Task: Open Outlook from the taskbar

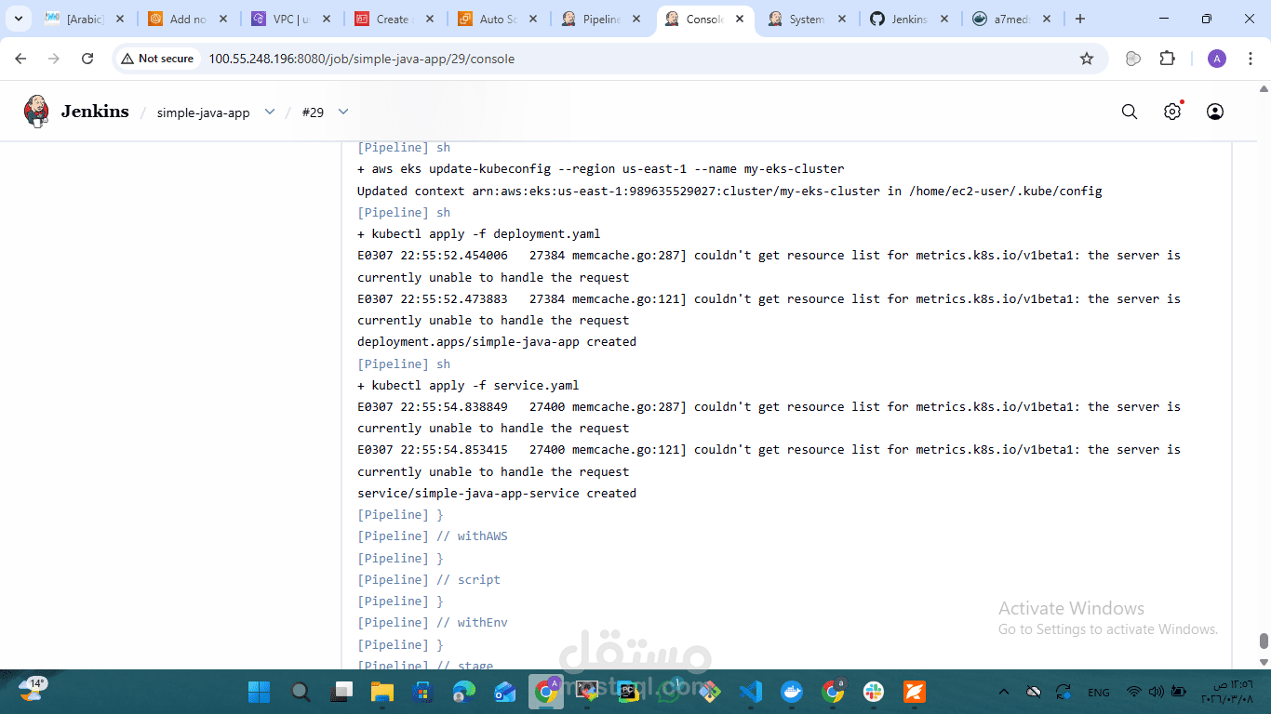Action: point(505,692)
